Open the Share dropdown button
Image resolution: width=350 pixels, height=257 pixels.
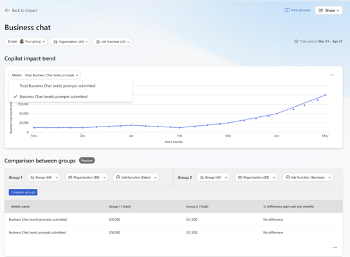pyautogui.click(x=329, y=10)
